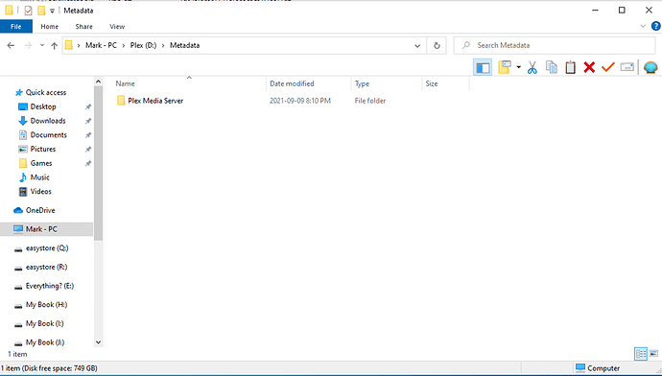Expand chevron after Plex (D:) breadcrumb
This screenshot has height=376, width=662.
163,46
